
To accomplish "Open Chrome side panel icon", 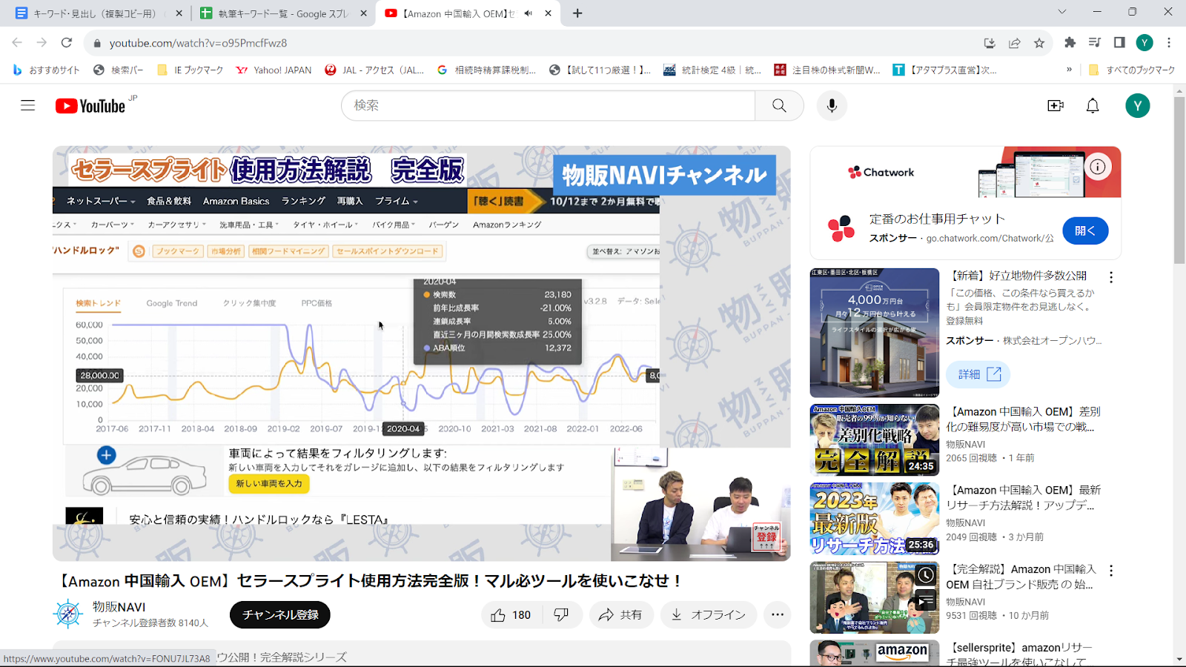I will [1119, 43].
